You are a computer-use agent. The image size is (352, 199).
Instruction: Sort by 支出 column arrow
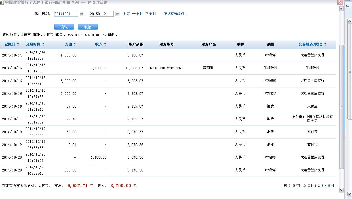pyautogui.click(x=75, y=44)
